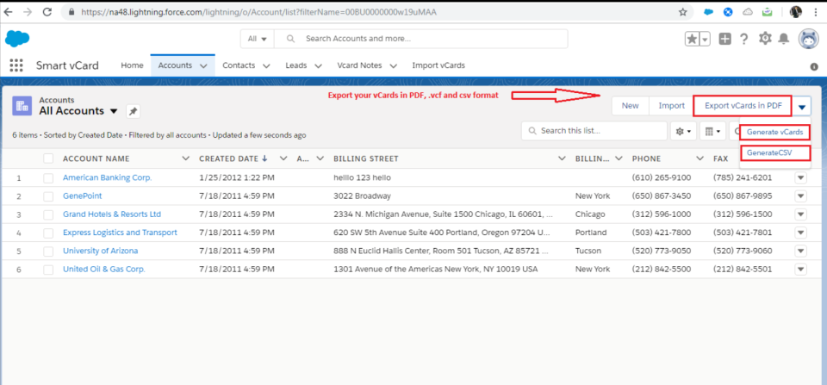827x385 pixels.
Task: Click the browser address bar URL
Action: 259,11
